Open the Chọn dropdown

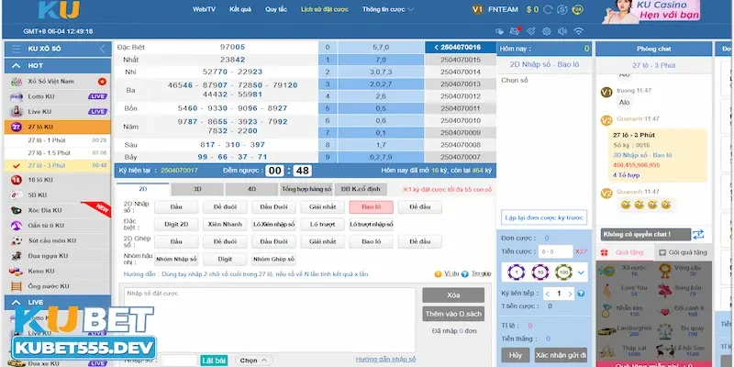(x=252, y=361)
